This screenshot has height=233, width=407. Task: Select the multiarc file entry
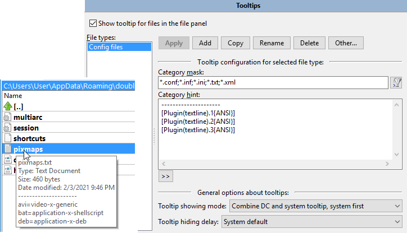29,117
